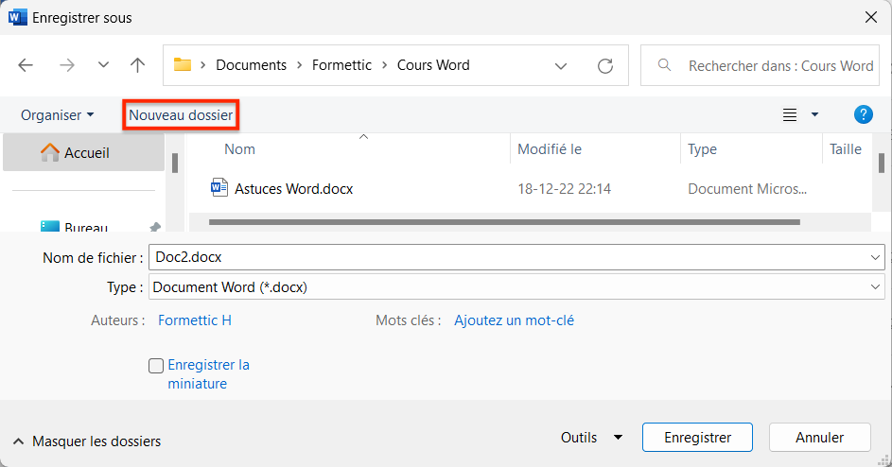Viewport: 892px width, 467px height.
Task: Open the Outils menu
Action: (x=591, y=438)
